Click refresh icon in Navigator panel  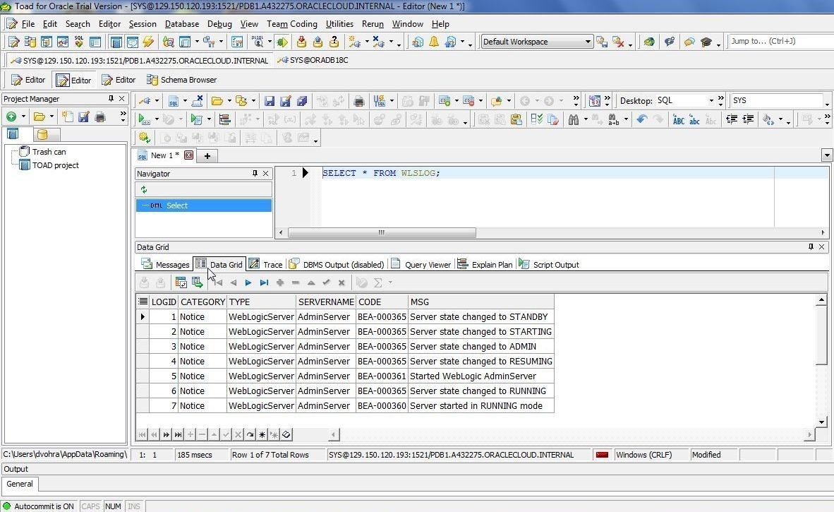144,189
